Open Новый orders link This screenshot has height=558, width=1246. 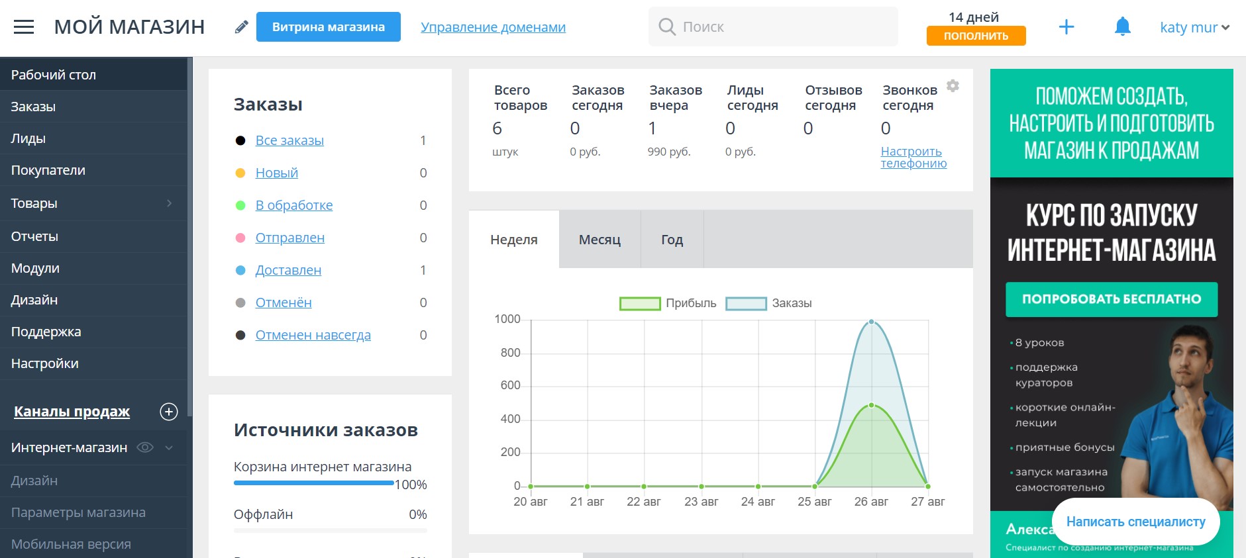tap(277, 173)
